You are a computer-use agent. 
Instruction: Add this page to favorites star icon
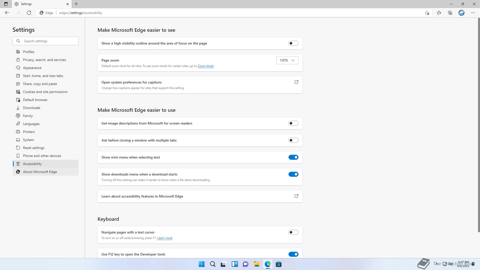pos(427,13)
